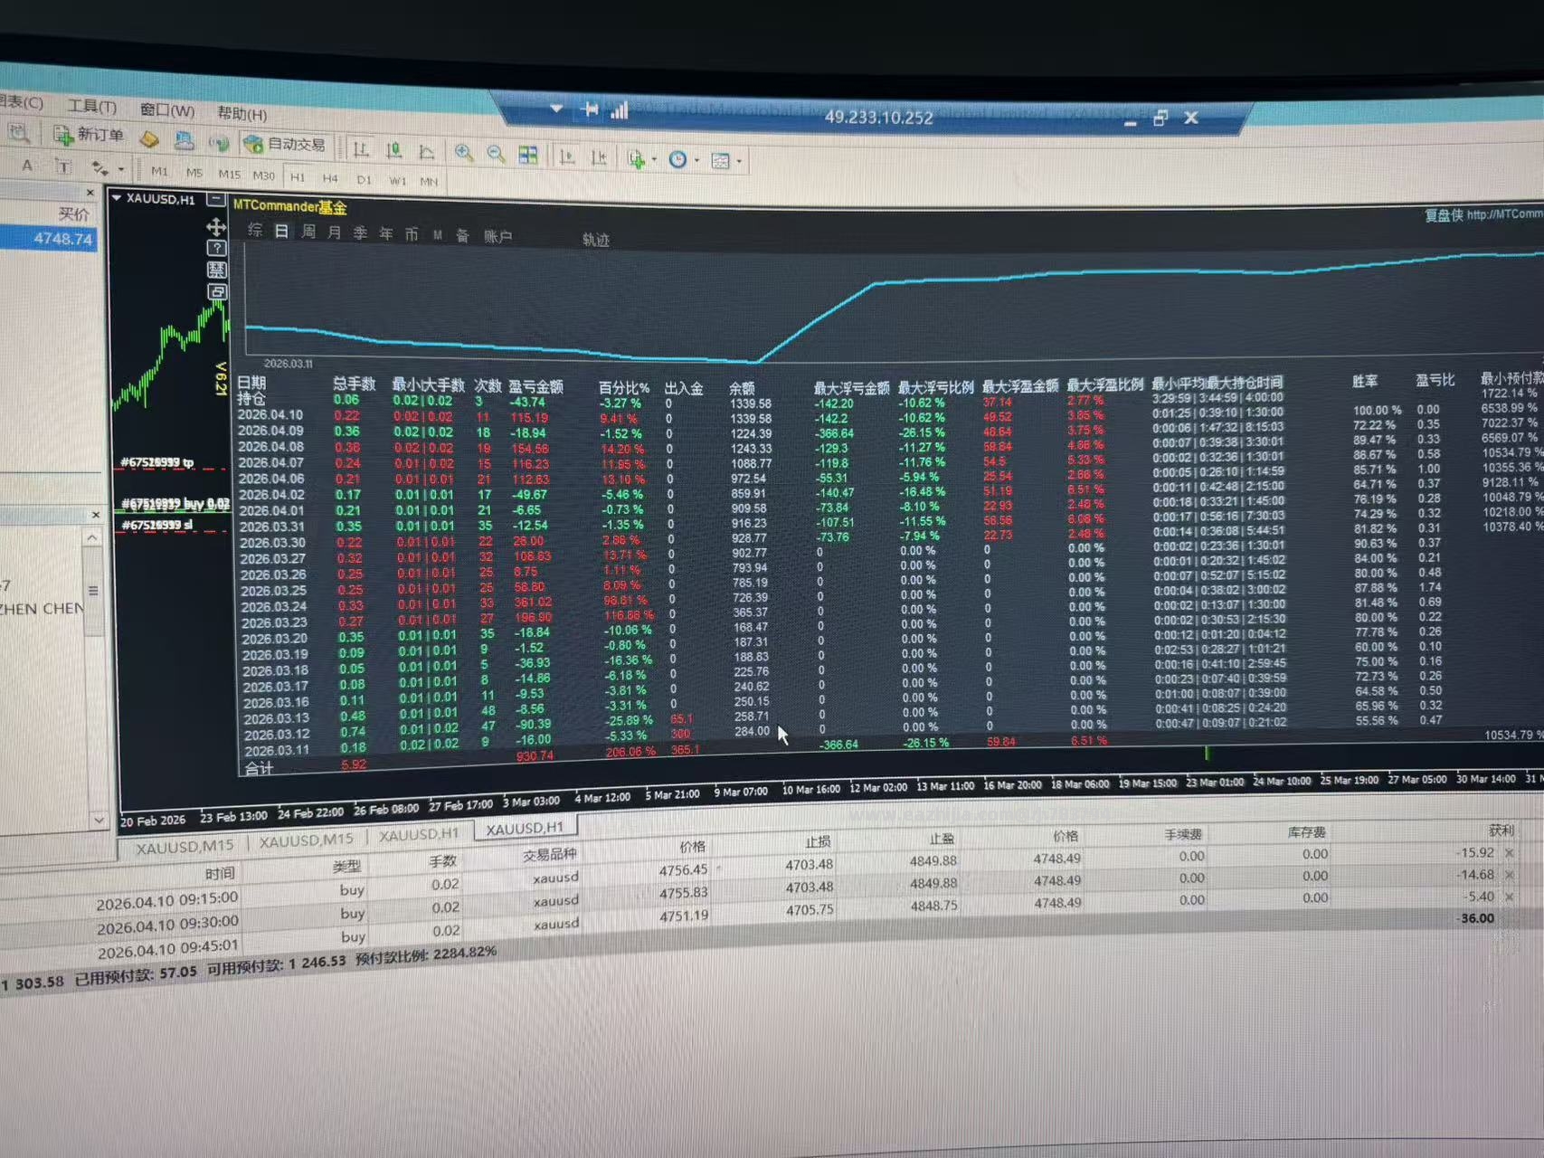This screenshot has height=1158, width=1544.
Task: Open the 工具(T) menu
Action: (91, 107)
